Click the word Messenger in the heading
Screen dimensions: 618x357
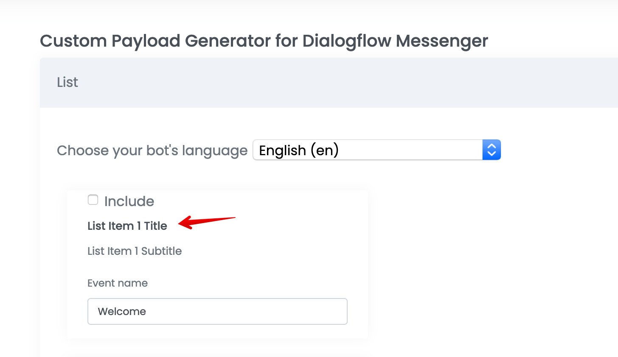pyautogui.click(x=442, y=41)
